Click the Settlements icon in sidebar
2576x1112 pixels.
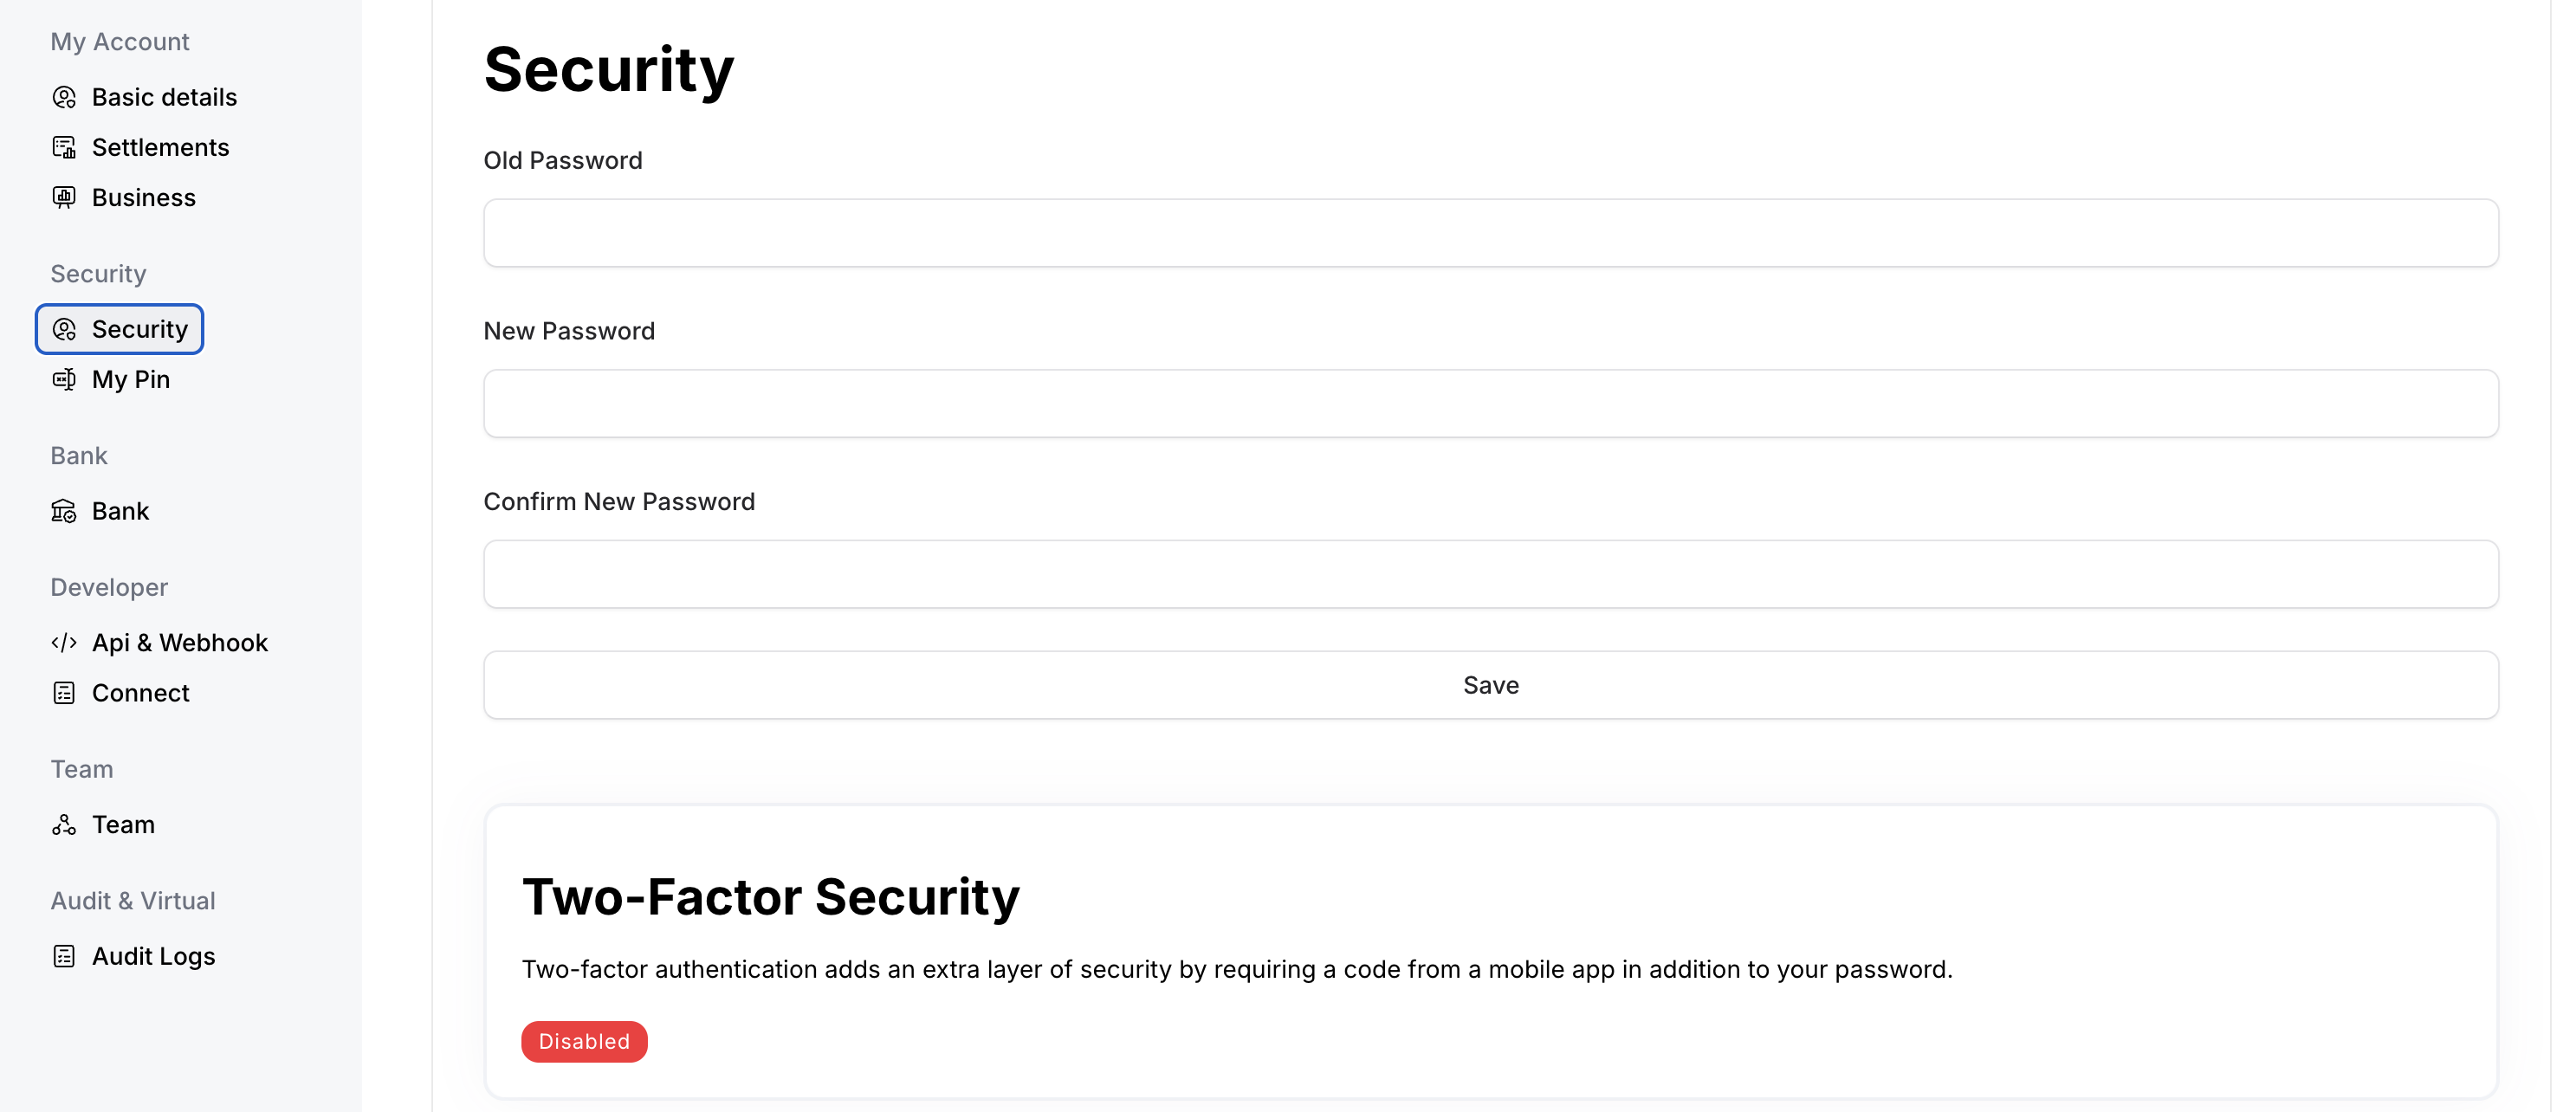(64, 147)
